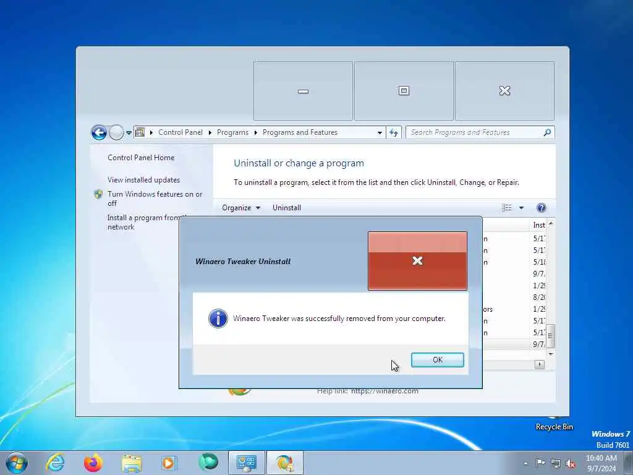Viewport: 633px width, 475px height.
Task: Refresh the Programs and Features view
Action: click(x=394, y=132)
